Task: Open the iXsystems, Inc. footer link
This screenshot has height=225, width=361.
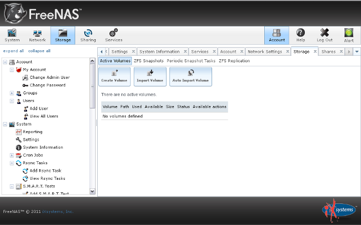Action: tap(58, 211)
